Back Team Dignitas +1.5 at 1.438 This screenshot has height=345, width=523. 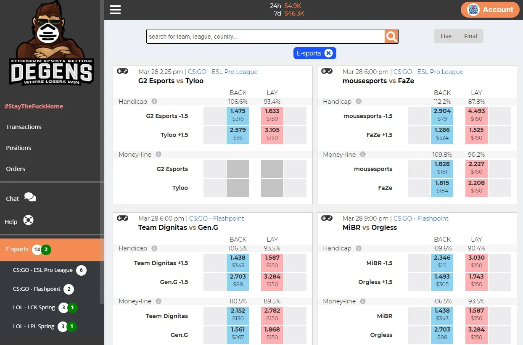coord(238,263)
